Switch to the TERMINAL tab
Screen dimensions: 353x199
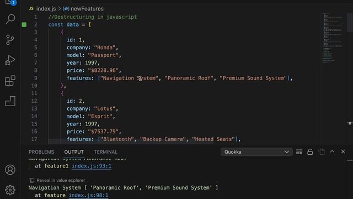tap(105, 152)
